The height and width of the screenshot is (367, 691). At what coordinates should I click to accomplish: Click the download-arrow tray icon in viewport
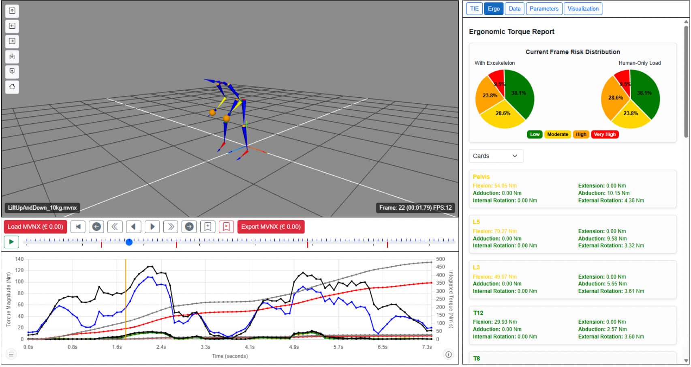tap(12, 56)
